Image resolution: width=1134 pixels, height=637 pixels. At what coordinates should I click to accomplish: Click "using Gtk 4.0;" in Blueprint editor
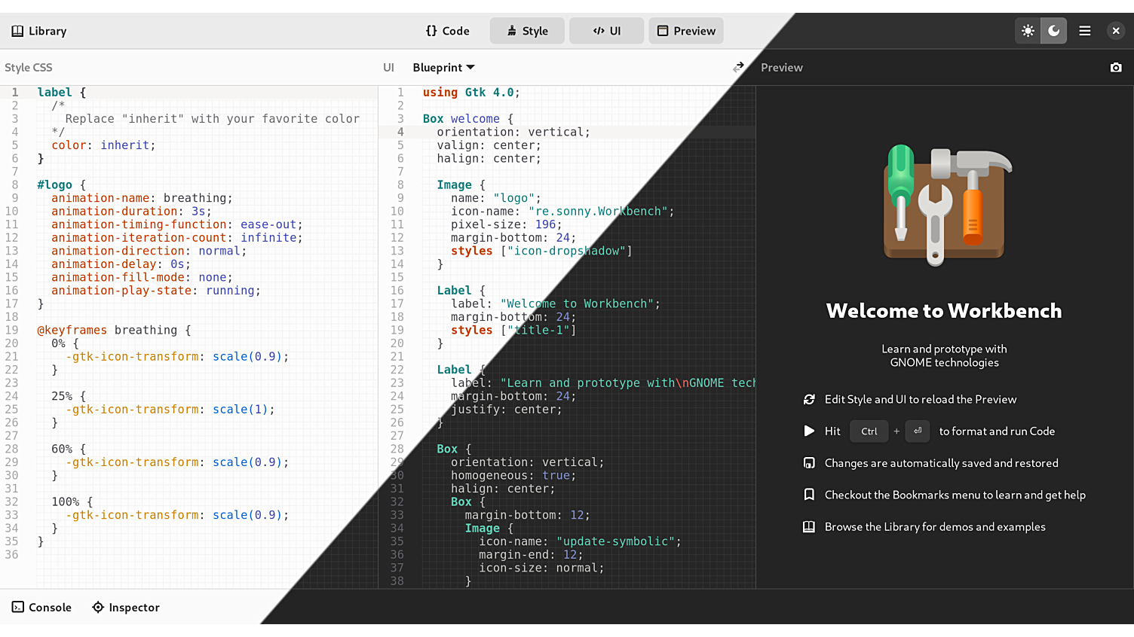[x=471, y=93]
